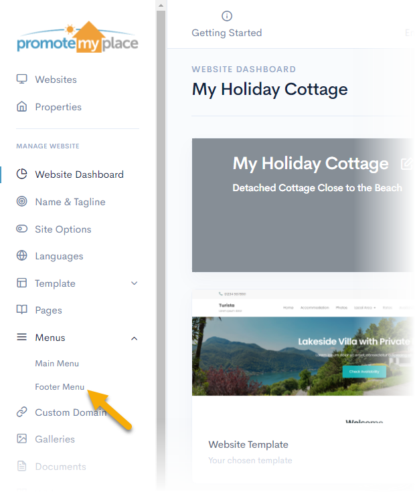Click the Lakeside Villa template preview thumbnail

tap(303, 356)
